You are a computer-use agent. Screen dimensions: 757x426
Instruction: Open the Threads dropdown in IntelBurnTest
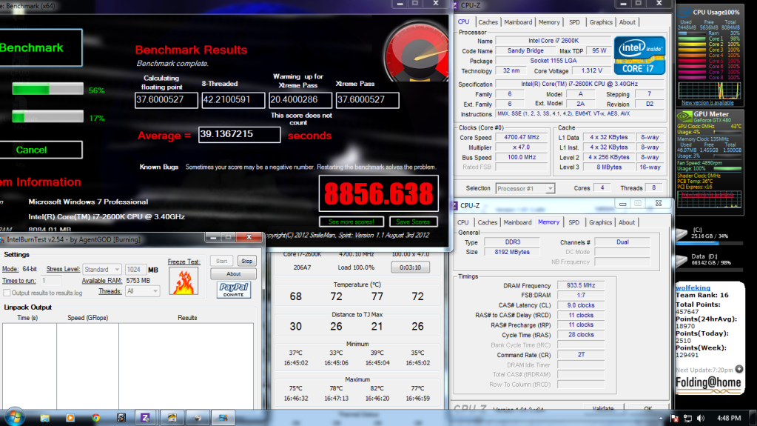(x=142, y=291)
